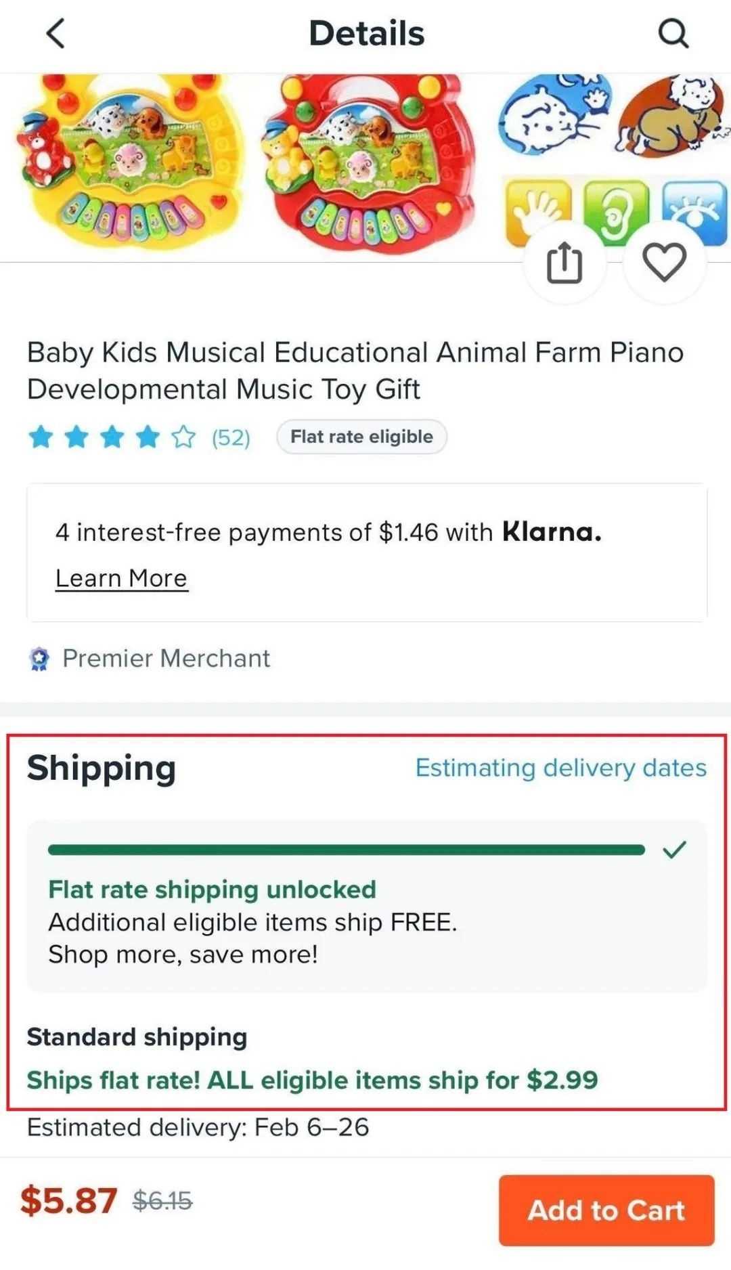Open Estimating delivery dates link
Viewport: 731px width, 1270px height.
tap(560, 768)
